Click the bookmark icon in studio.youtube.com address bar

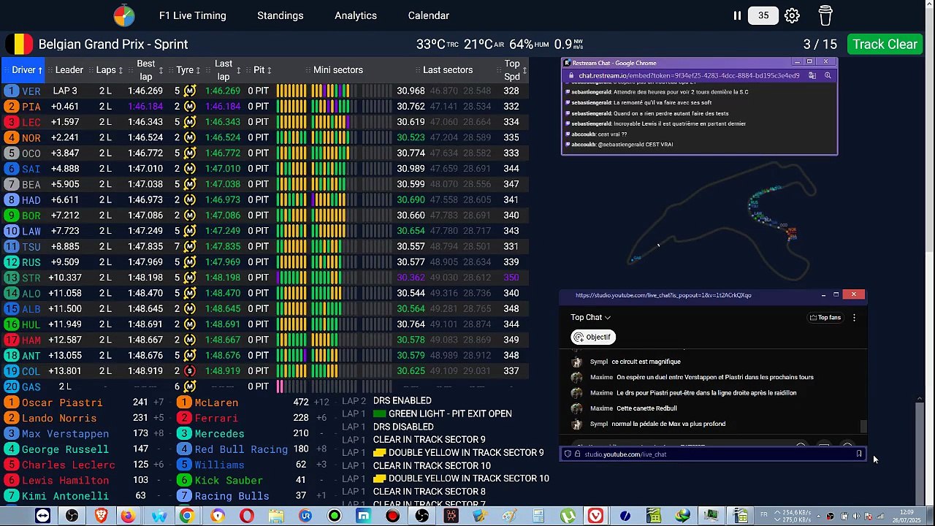tap(859, 454)
